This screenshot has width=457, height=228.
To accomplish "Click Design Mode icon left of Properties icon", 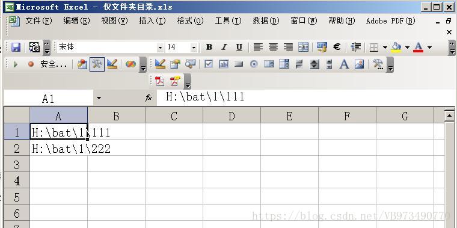I will tap(160, 64).
